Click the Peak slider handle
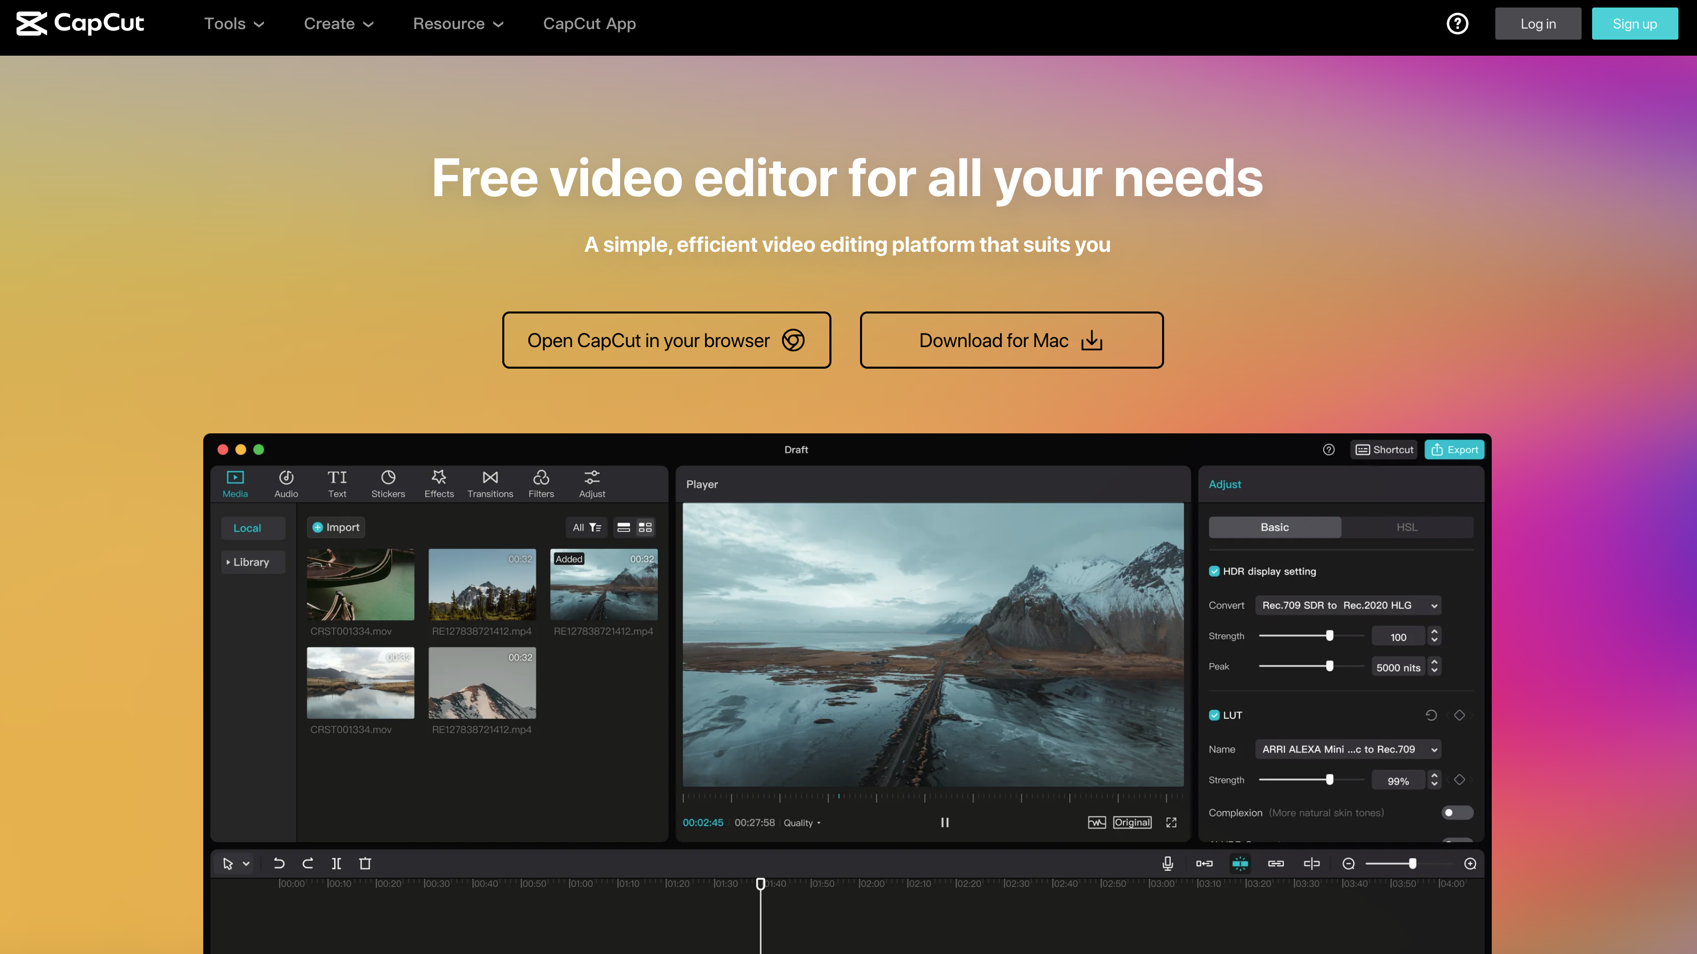This screenshot has height=954, width=1697. 1329,666
